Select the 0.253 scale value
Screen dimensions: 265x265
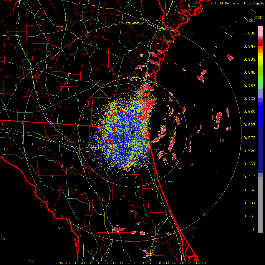point(249,216)
